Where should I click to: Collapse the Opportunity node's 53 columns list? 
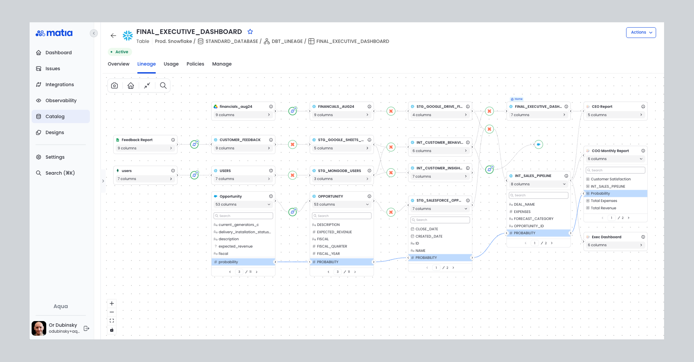[269, 204]
